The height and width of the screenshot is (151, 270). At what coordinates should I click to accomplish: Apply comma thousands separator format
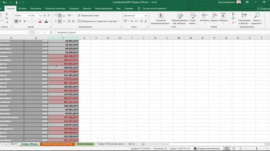(136, 21)
